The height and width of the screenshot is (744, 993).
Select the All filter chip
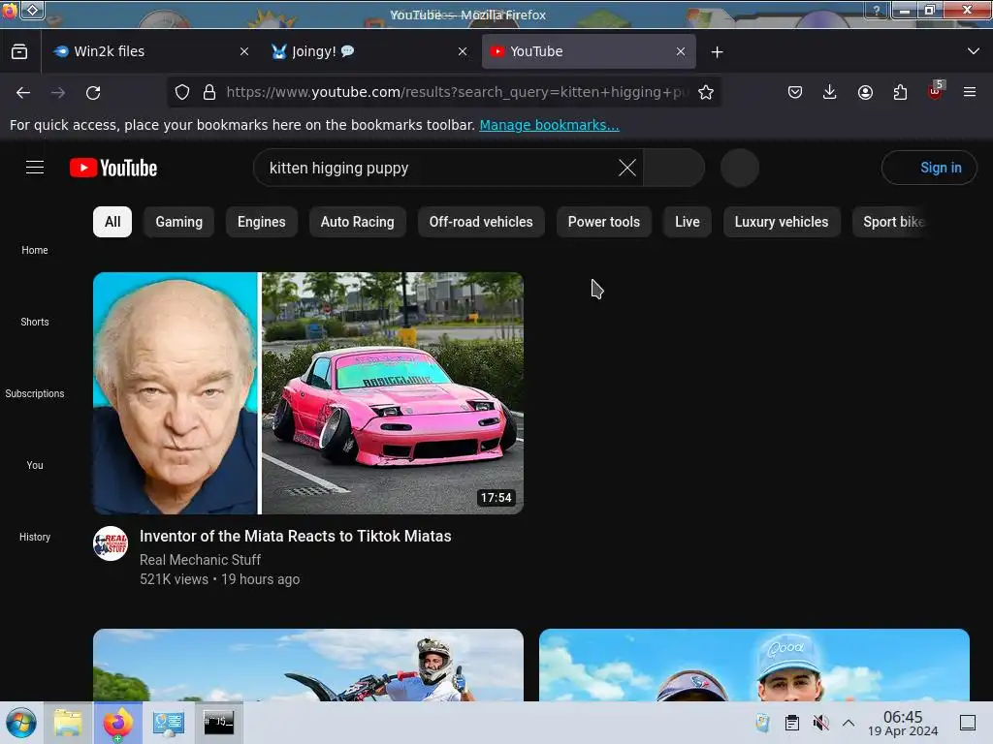(112, 222)
